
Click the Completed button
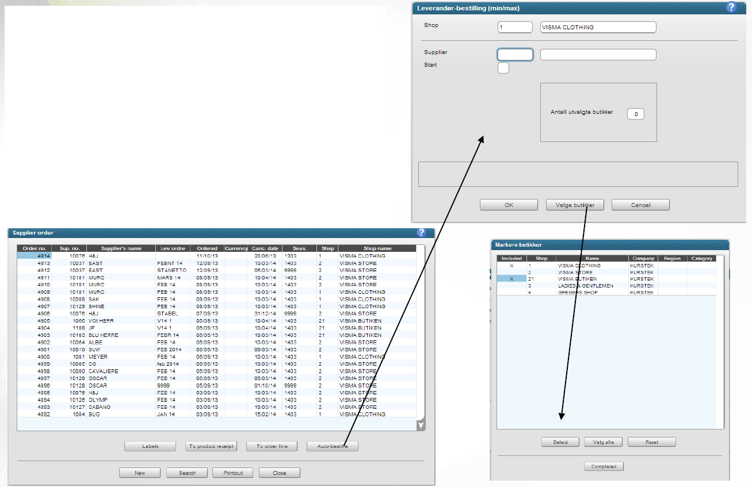tap(604, 466)
